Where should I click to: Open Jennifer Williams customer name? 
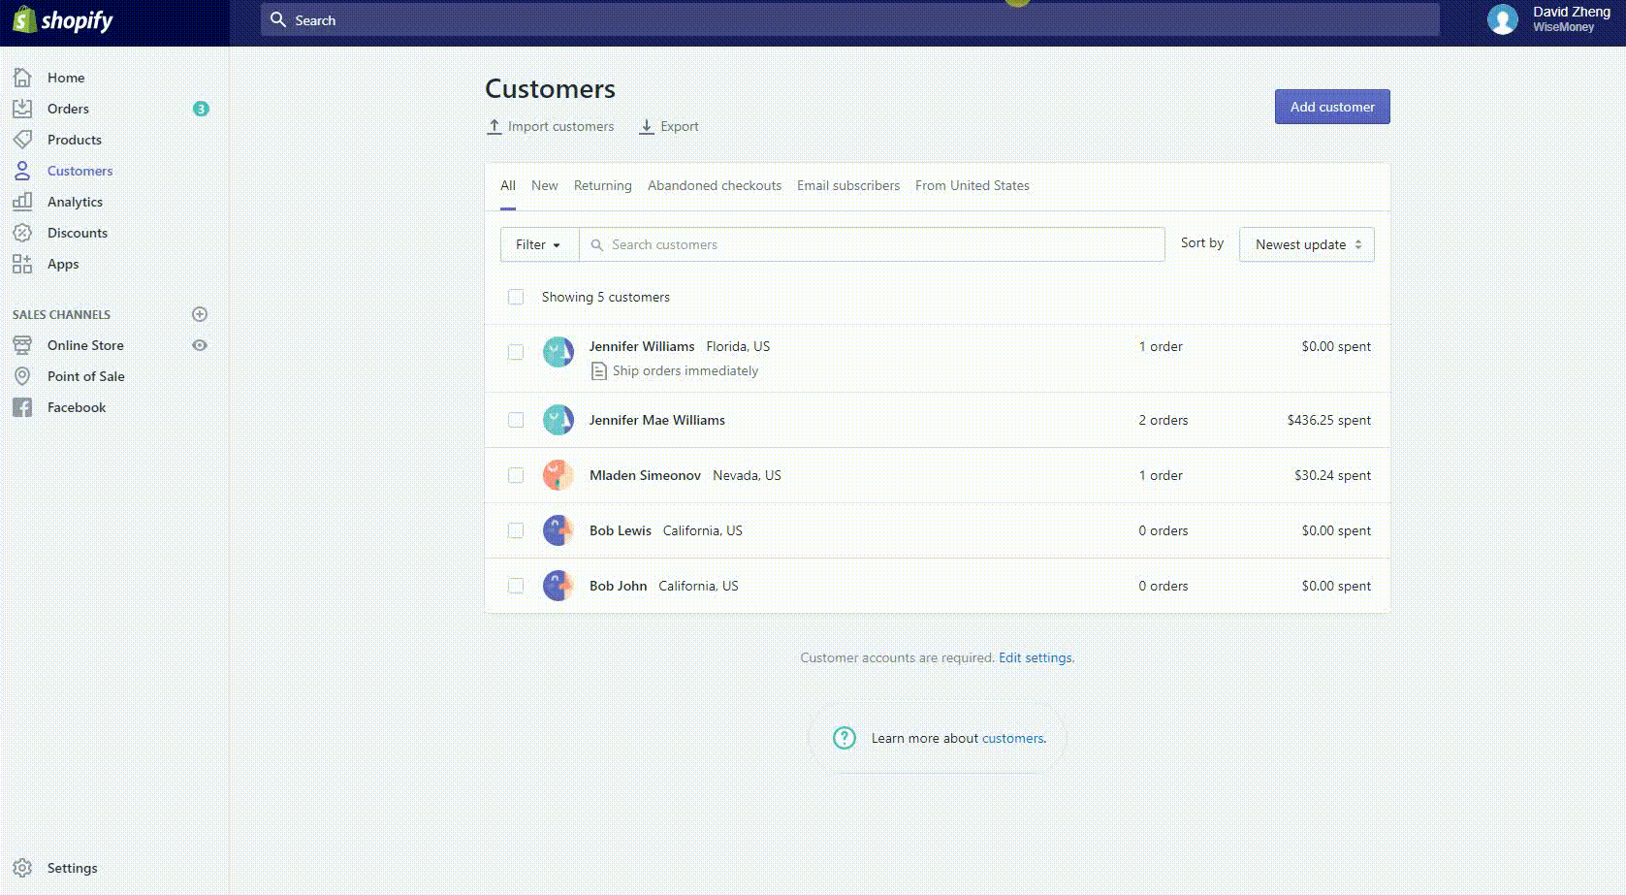[x=642, y=346]
